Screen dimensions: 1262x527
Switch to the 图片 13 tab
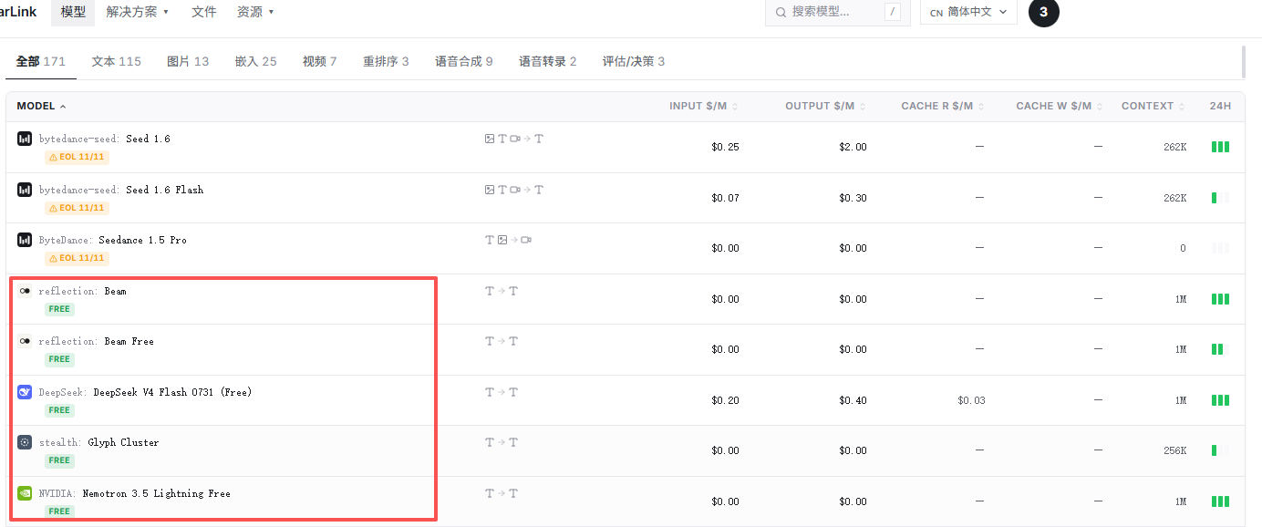point(188,61)
